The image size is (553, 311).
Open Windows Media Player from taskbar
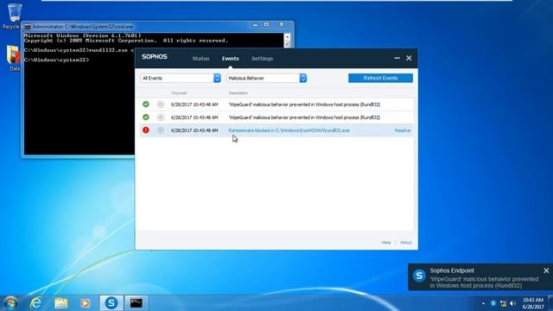coord(85,303)
